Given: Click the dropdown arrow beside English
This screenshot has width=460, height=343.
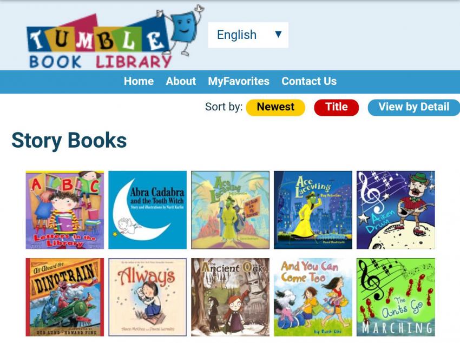Looking at the screenshot, I should (278, 35).
